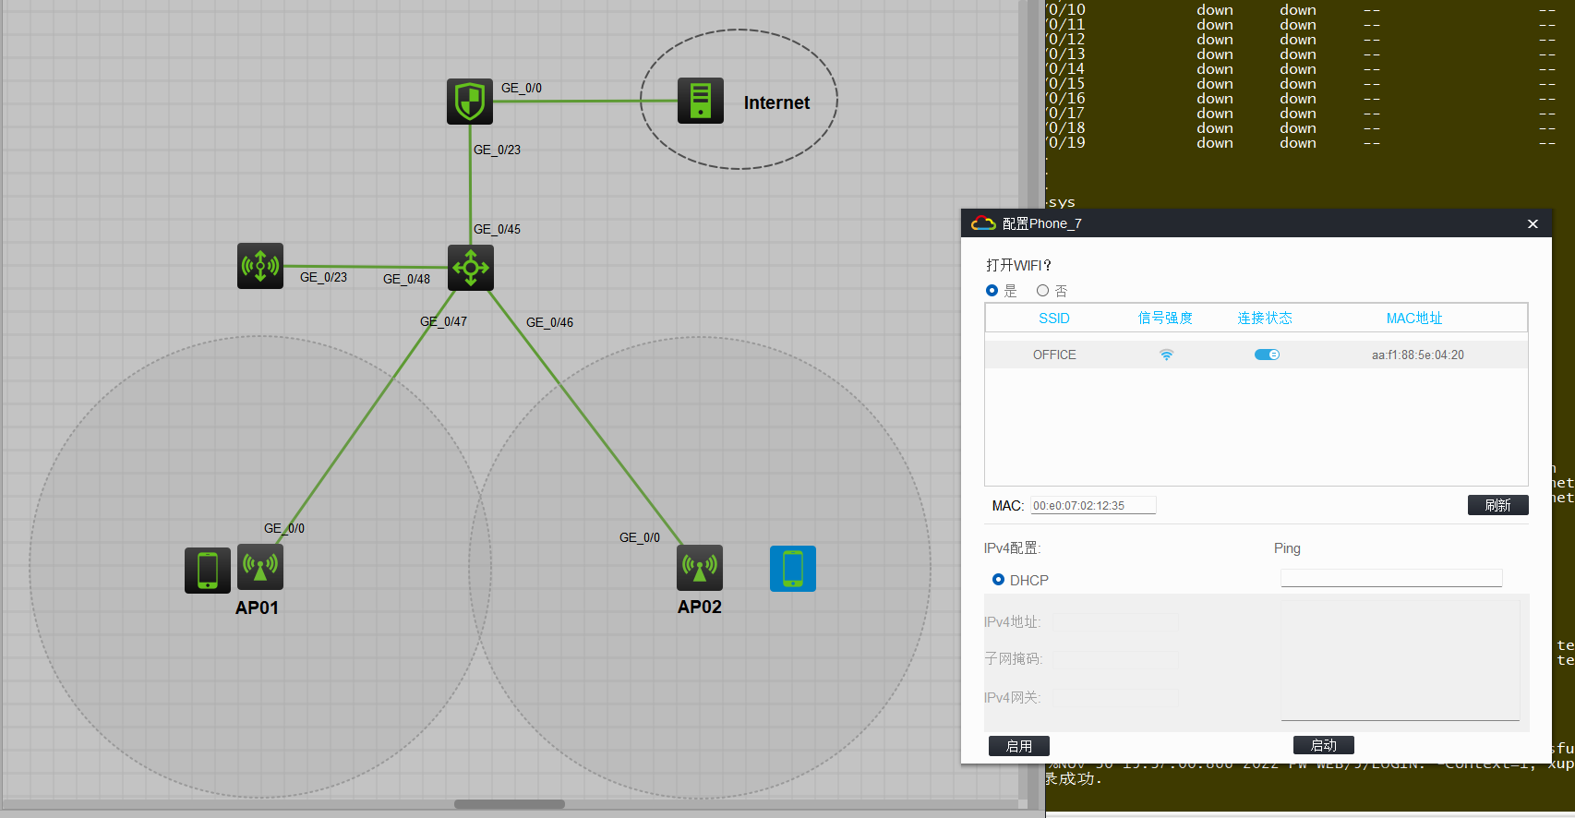Click the 启用 apply button

pyautogui.click(x=1018, y=746)
